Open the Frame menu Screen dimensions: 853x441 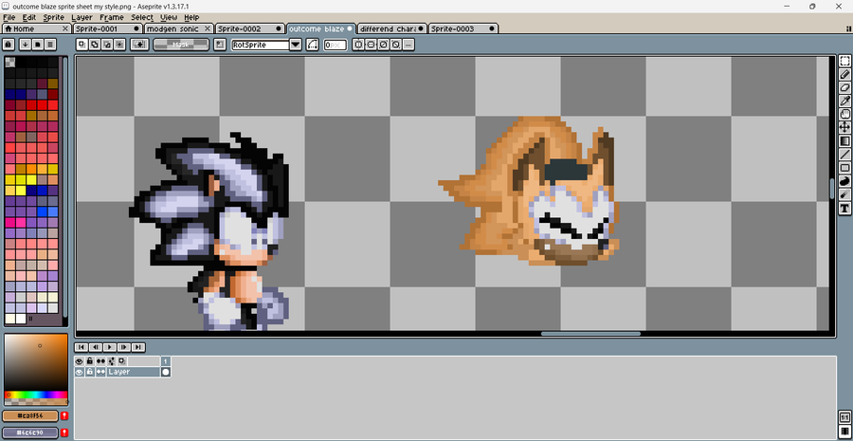pyautogui.click(x=112, y=17)
